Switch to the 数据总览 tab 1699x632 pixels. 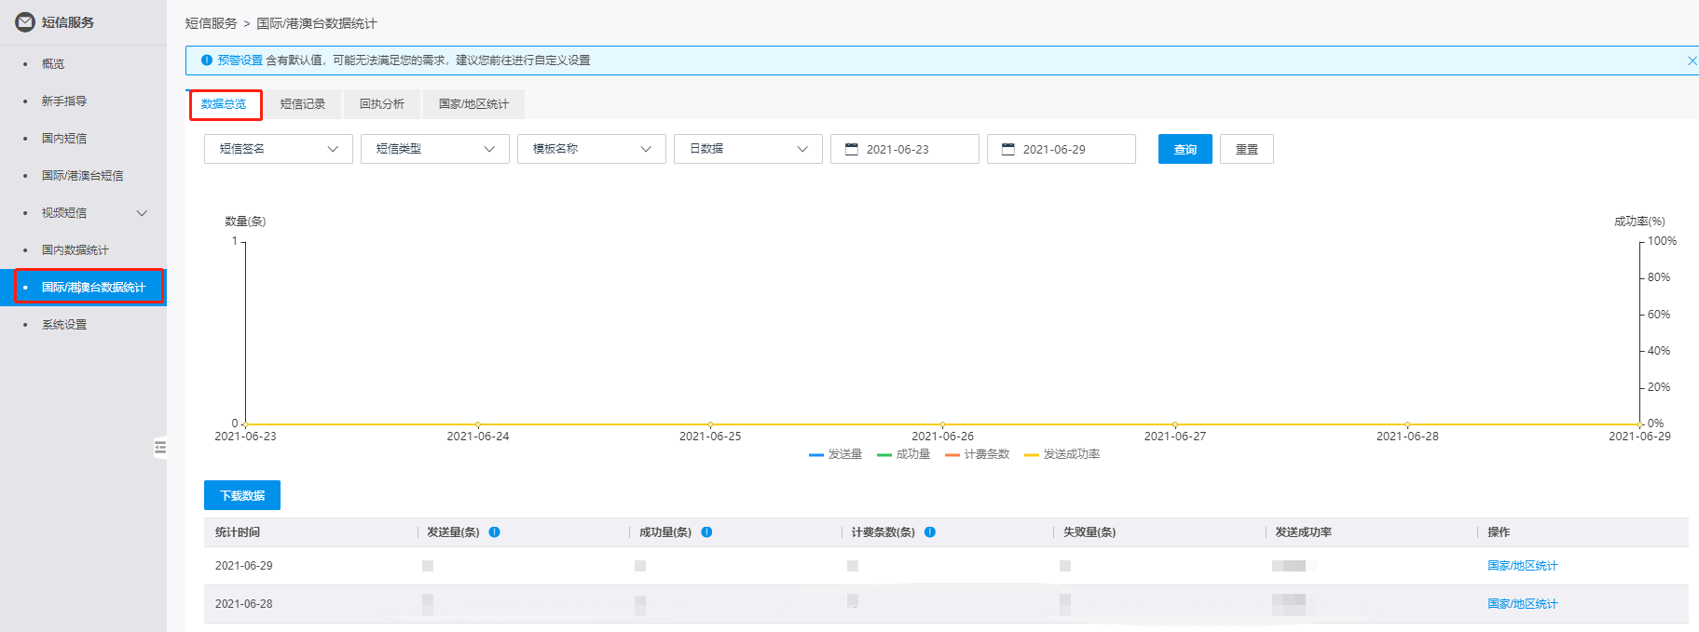click(225, 104)
